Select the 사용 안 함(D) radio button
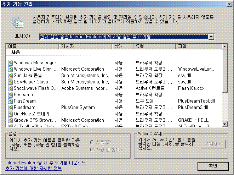 point(92,150)
